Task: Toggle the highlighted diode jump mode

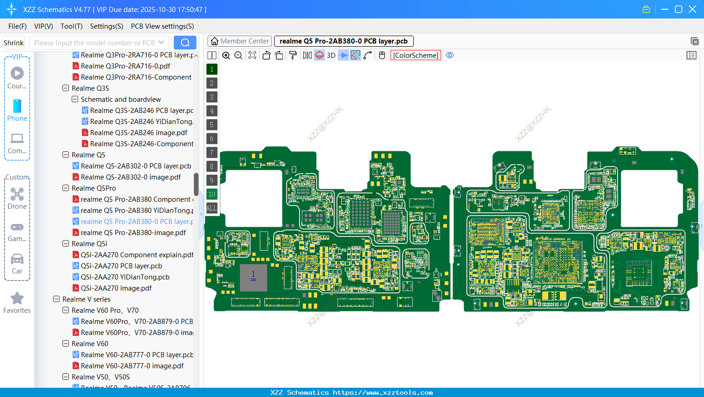Action: tap(343, 55)
